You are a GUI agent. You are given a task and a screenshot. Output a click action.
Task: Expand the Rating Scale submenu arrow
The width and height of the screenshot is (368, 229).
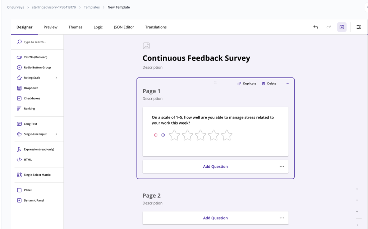point(56,78)
